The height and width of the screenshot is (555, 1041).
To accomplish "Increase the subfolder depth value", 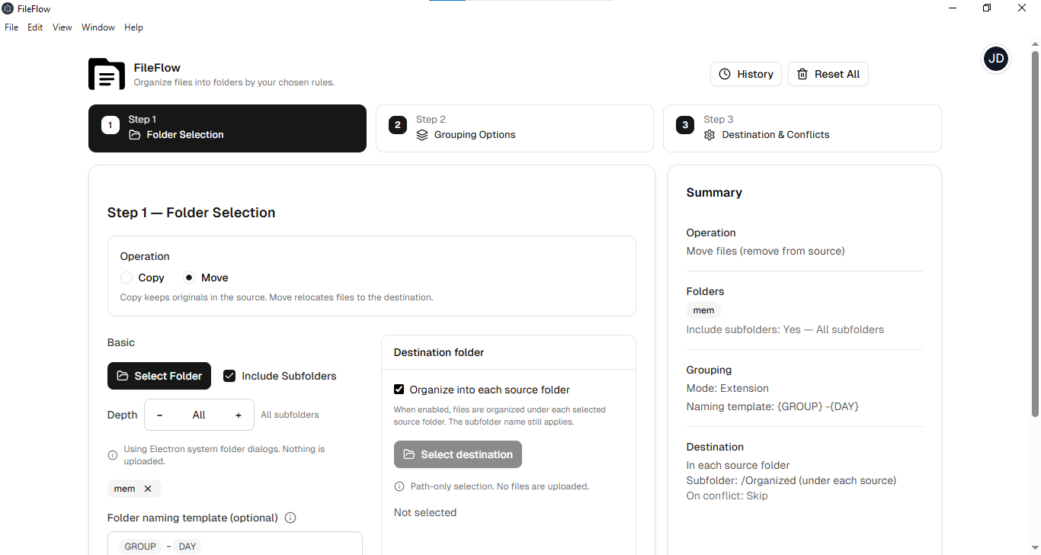I will tap(239, 415).
